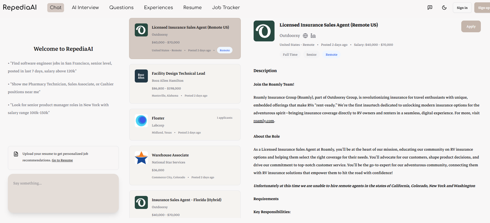Toggle dark mode with the moon icon

pyautogui.click(x=444, y=8)
